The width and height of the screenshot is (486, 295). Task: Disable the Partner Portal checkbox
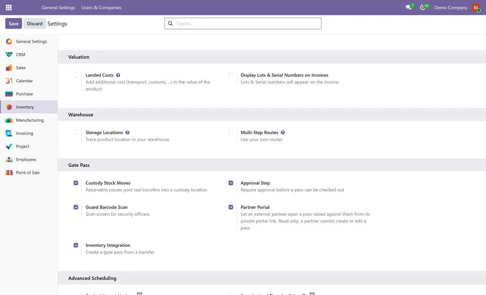231,207
